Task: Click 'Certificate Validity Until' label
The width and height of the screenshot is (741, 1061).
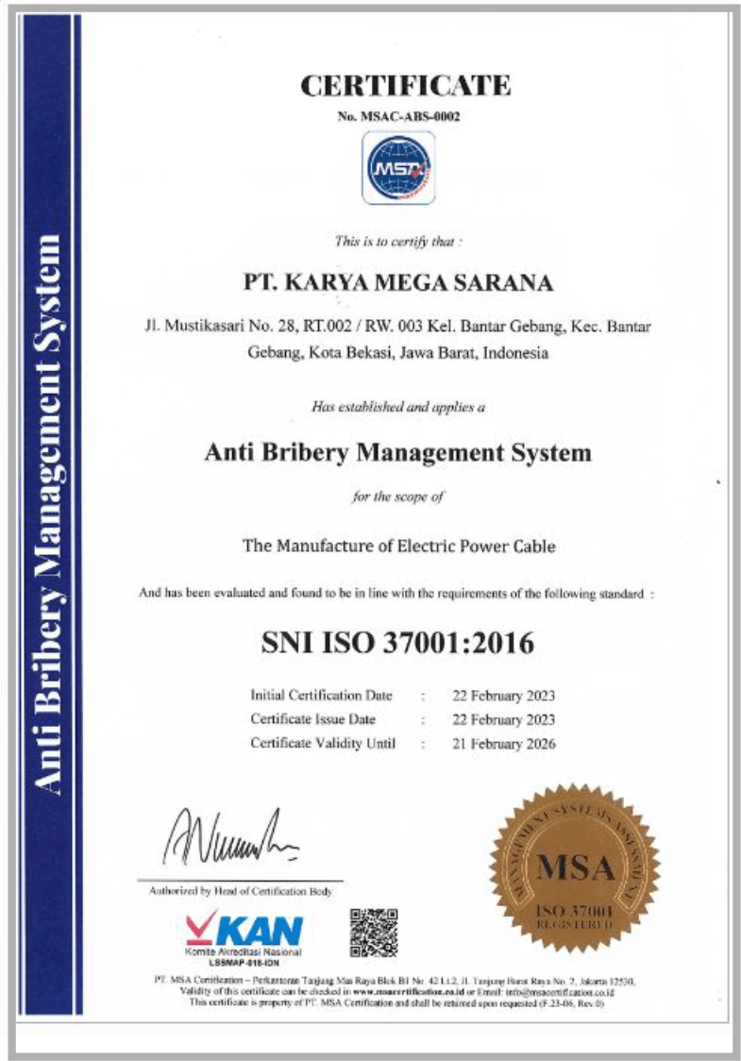Action: (x=323, y=743)
